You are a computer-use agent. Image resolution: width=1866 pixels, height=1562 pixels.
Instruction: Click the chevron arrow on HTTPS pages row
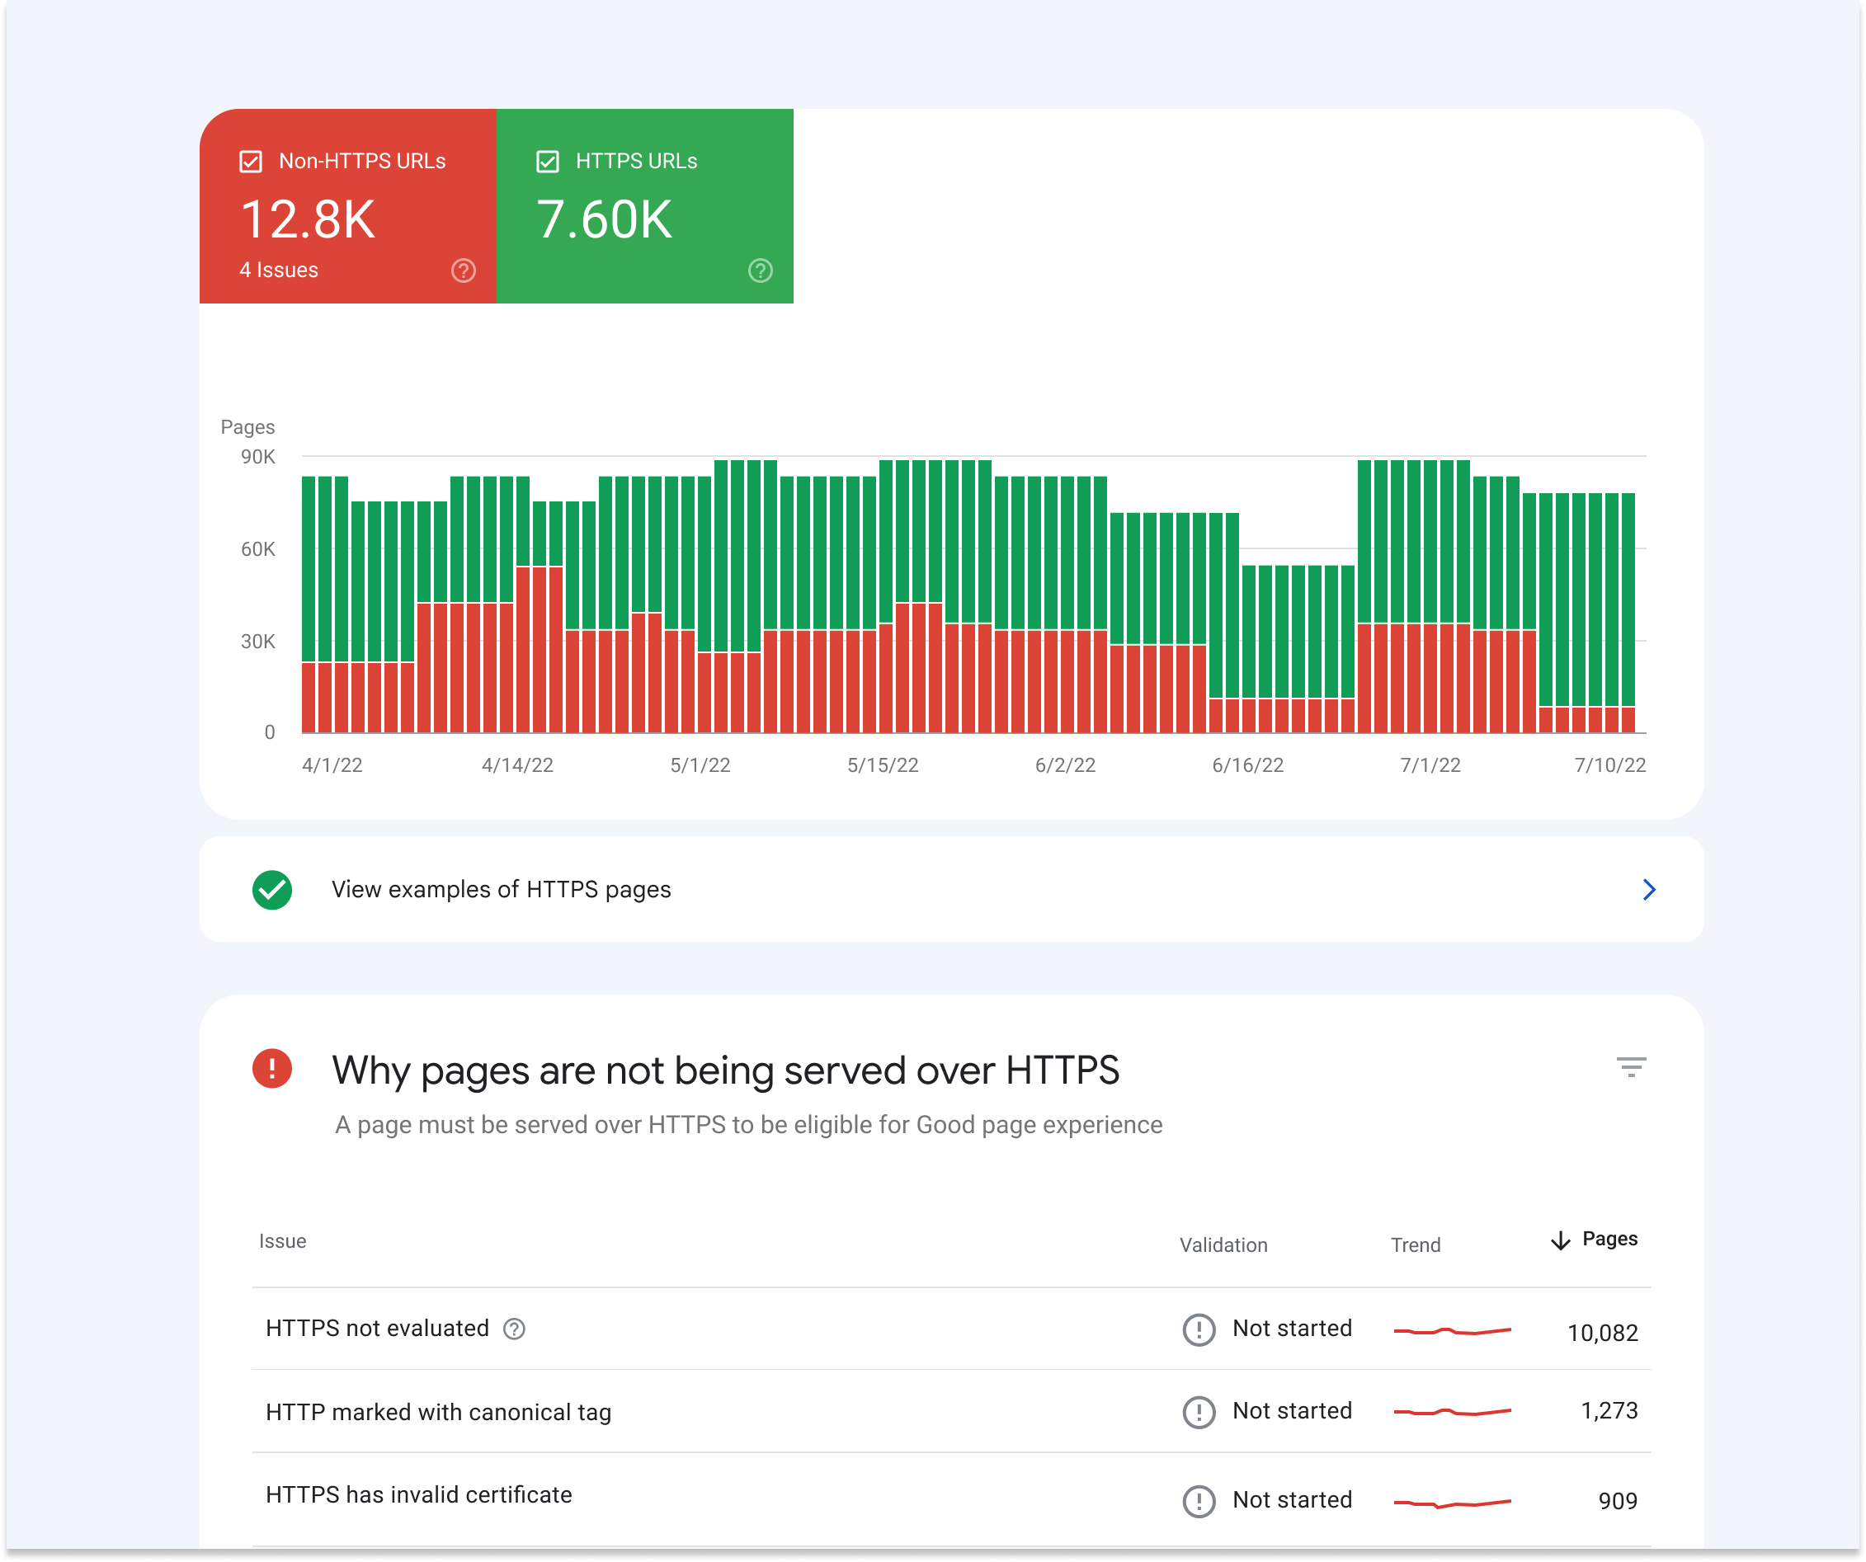tap(1647, 890)
